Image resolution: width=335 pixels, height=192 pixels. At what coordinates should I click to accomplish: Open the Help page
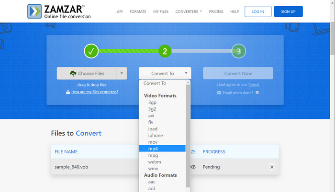pyautogui.click(x=234, y=11)
